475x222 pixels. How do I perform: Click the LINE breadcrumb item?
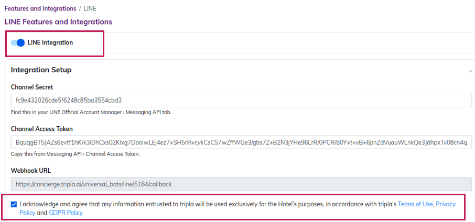point(90,9)
